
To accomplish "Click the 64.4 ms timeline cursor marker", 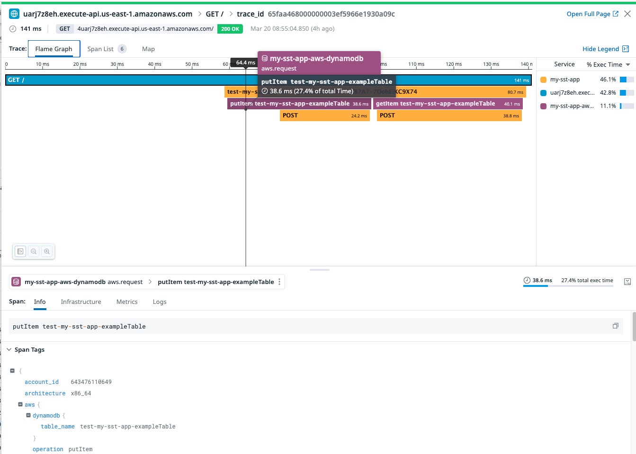I will click(245, 62).
